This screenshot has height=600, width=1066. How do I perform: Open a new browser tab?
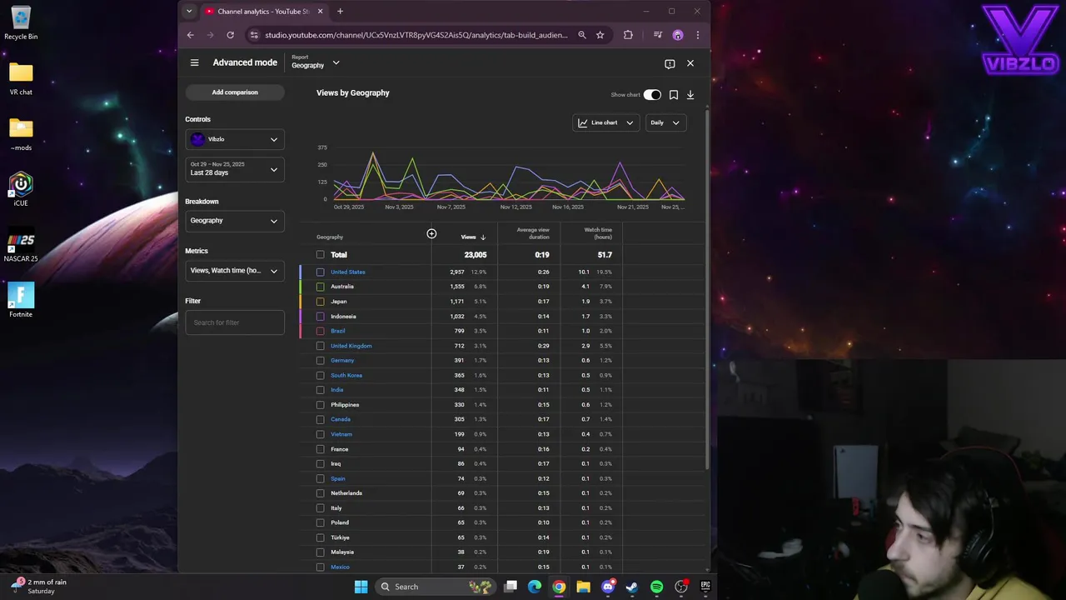tap(340, 12)
